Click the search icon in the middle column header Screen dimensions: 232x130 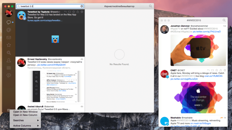150,6
